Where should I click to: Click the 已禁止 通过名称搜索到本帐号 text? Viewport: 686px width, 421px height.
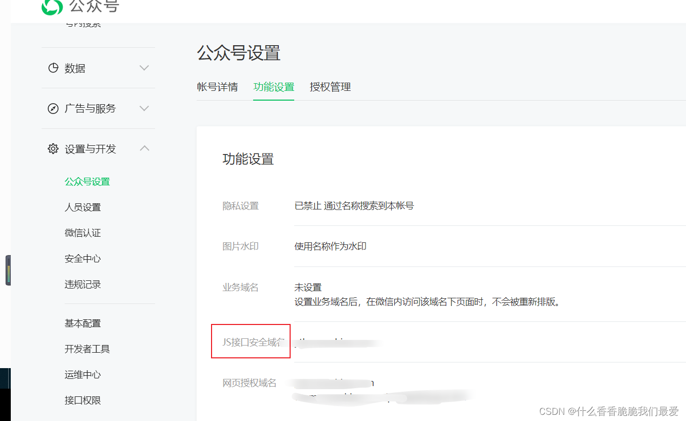click(354, 206)
